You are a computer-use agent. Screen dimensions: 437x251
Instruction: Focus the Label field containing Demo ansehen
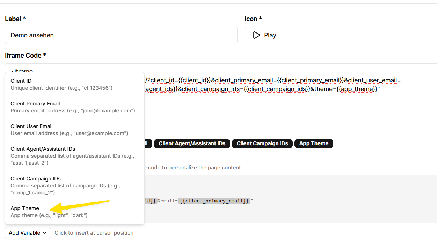pos(121,35)
